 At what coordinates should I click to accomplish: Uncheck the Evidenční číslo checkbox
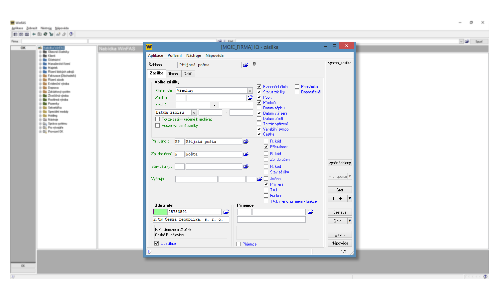(259, 87)
